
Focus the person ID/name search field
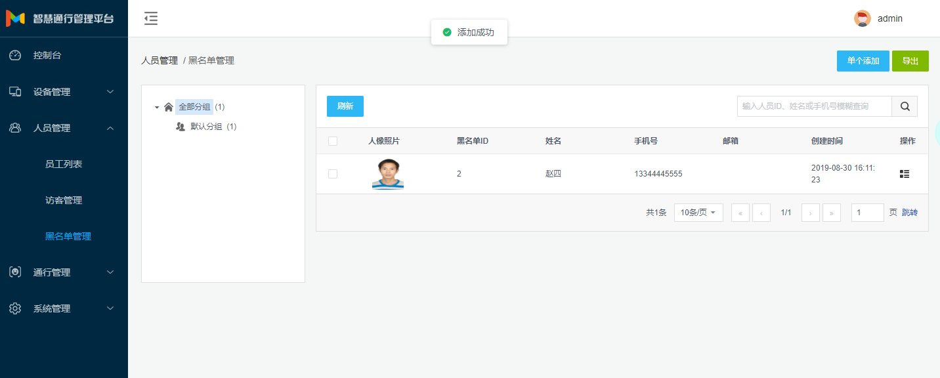(x=814, y=106)
